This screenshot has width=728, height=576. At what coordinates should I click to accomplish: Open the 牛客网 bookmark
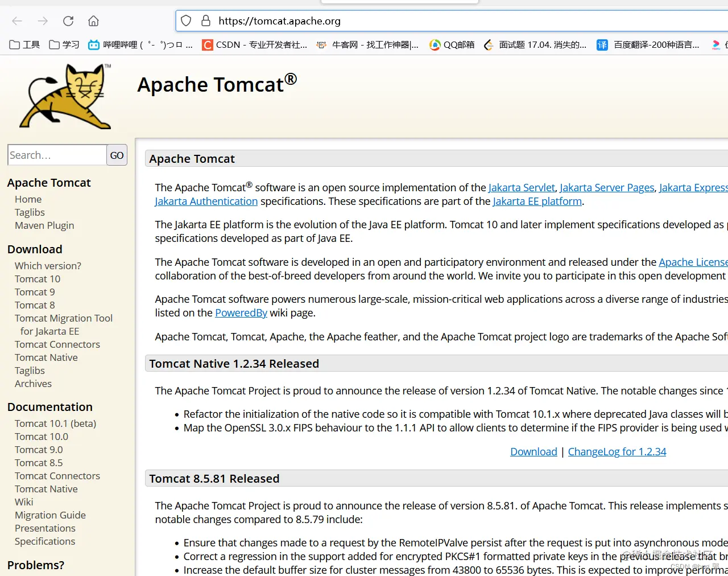click(367, 44)
